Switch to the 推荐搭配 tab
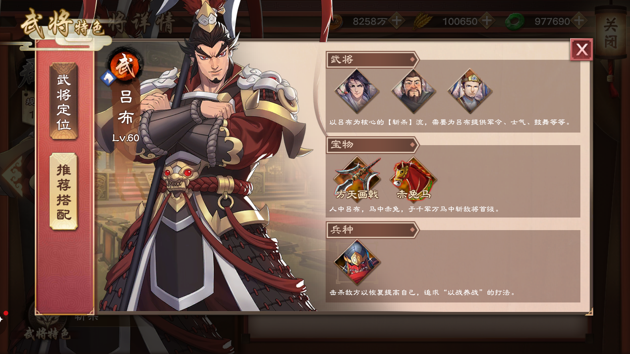630x354 pixels. coord(64,192)
